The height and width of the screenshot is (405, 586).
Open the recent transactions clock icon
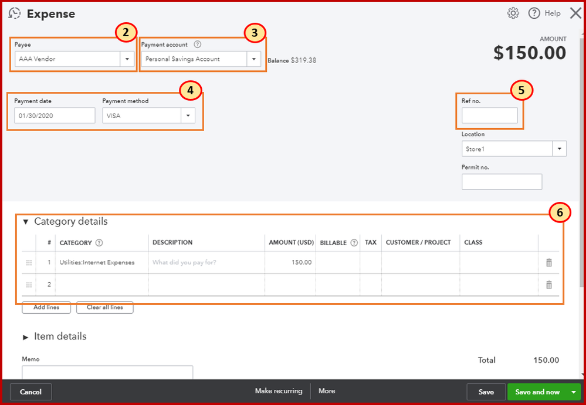(15, 13)
